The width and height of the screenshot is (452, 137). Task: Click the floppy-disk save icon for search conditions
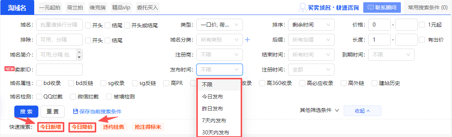click(x=76, y=112)
